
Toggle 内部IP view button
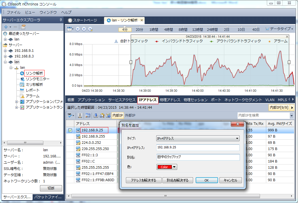(x=118, y=116)
